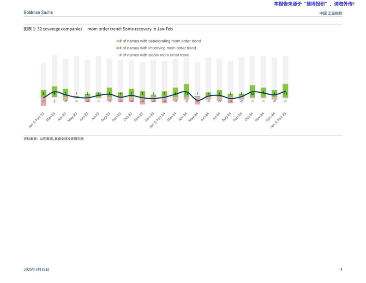Click the pink deteriorating trend legend swatch
This screenshot has height=283, width=366.
(x=117, y=41)
